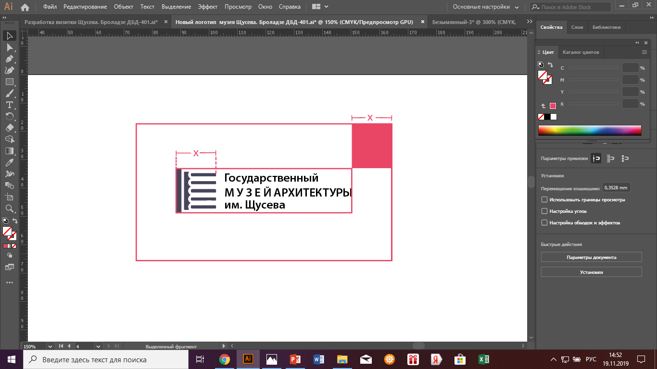
Task: Click the Cyan (C) slider track
Action: [594, 68]
